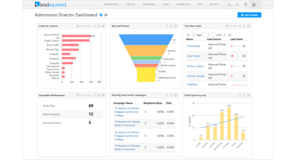Open the Content menu dropdown
Viewport: 296px width, 160px height.
131,4
